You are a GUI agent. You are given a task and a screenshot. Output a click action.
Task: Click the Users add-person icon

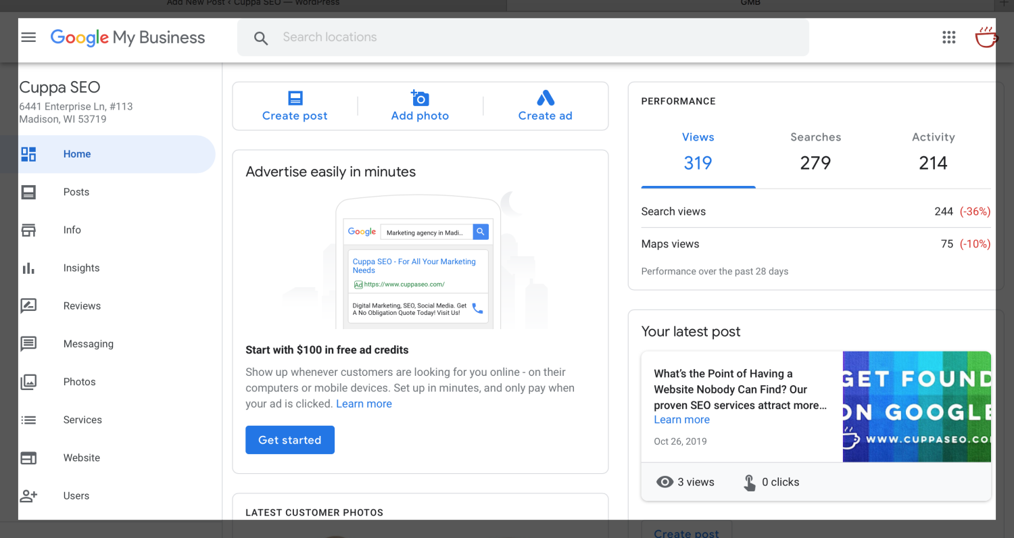pyautogui.click(x=28, y=496)
